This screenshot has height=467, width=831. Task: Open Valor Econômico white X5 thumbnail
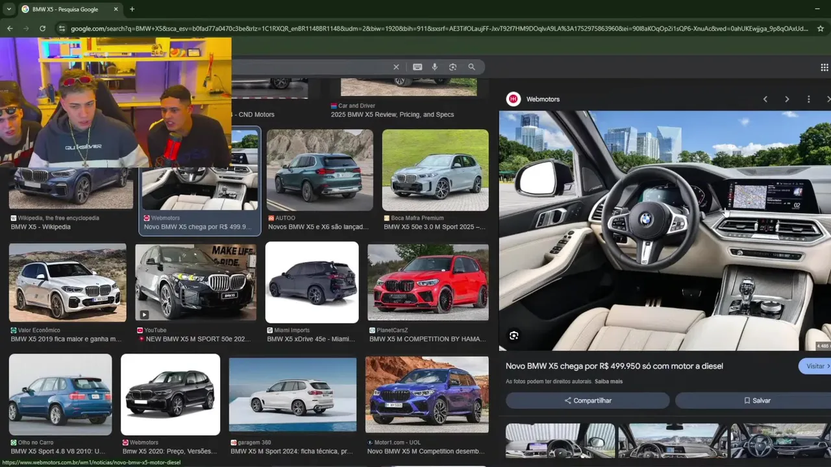68,282
